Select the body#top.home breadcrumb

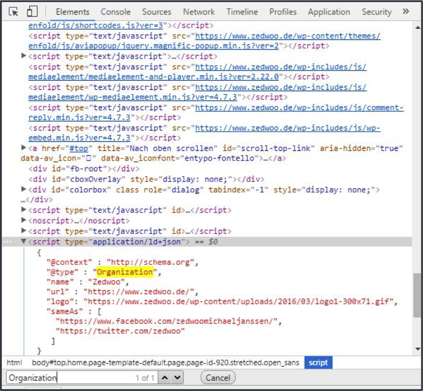click(x=165, y=363)
